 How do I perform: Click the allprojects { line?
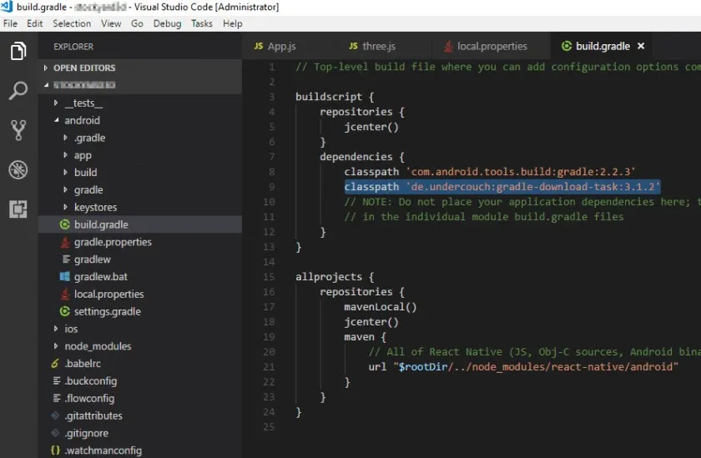[335, 277]
